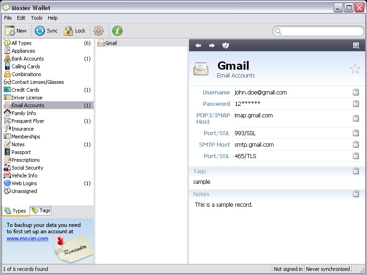Select the Web Logins category

tap(48, 183)
